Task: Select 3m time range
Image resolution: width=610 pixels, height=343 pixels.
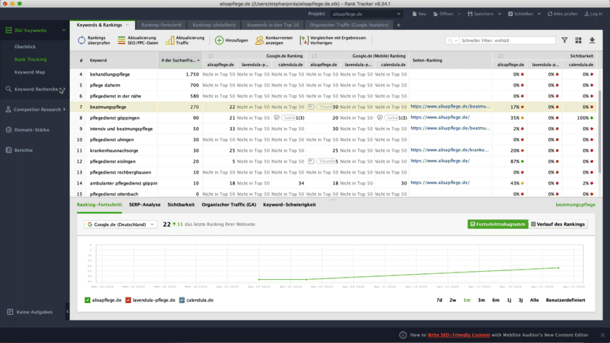Action: [x=481, y=300]
